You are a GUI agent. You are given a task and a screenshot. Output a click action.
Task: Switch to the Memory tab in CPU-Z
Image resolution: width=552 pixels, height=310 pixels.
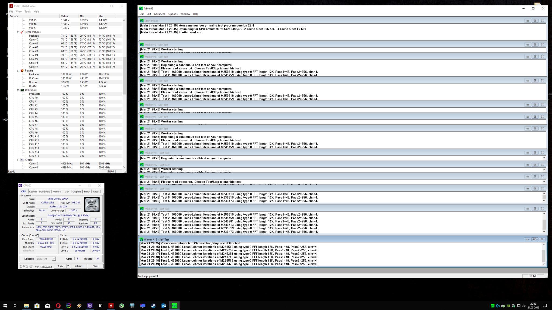pyautogui.click(x=57, y=192)
